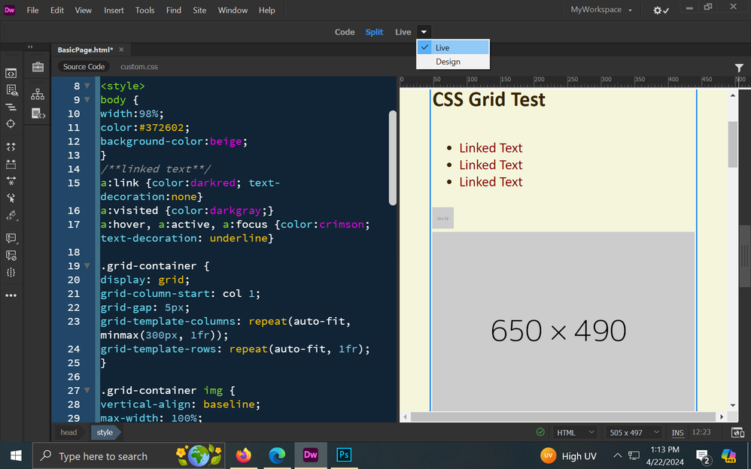
Task: Collapse .grid-container rule at line 19
Action: pos(87,265)
